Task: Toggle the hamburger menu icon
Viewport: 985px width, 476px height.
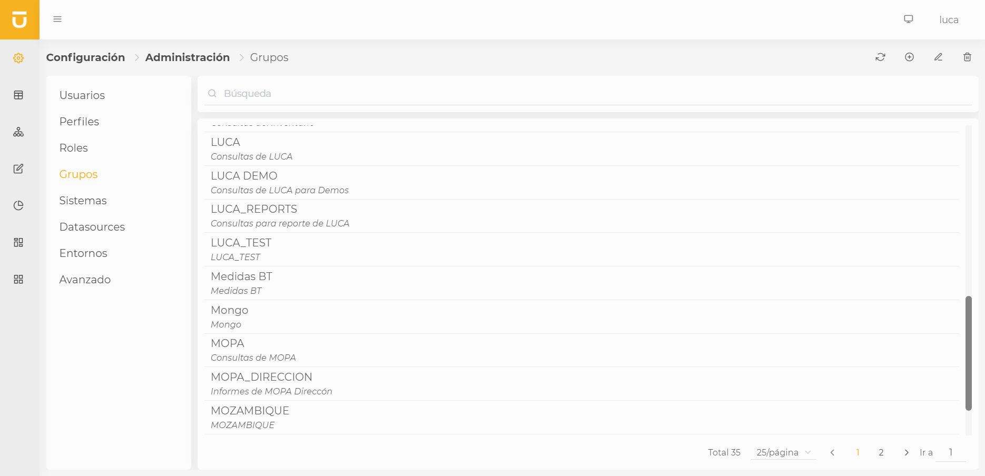Action: pos(57,19)
